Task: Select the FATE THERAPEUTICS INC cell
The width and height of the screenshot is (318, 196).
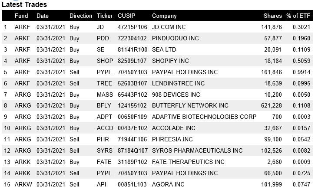Action: (x=188, y=162)
